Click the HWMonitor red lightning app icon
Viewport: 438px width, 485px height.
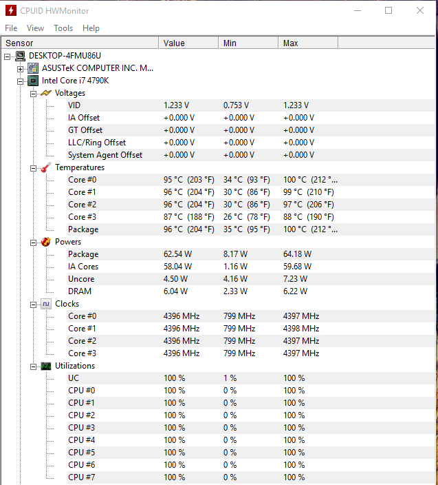coord(11,10)
